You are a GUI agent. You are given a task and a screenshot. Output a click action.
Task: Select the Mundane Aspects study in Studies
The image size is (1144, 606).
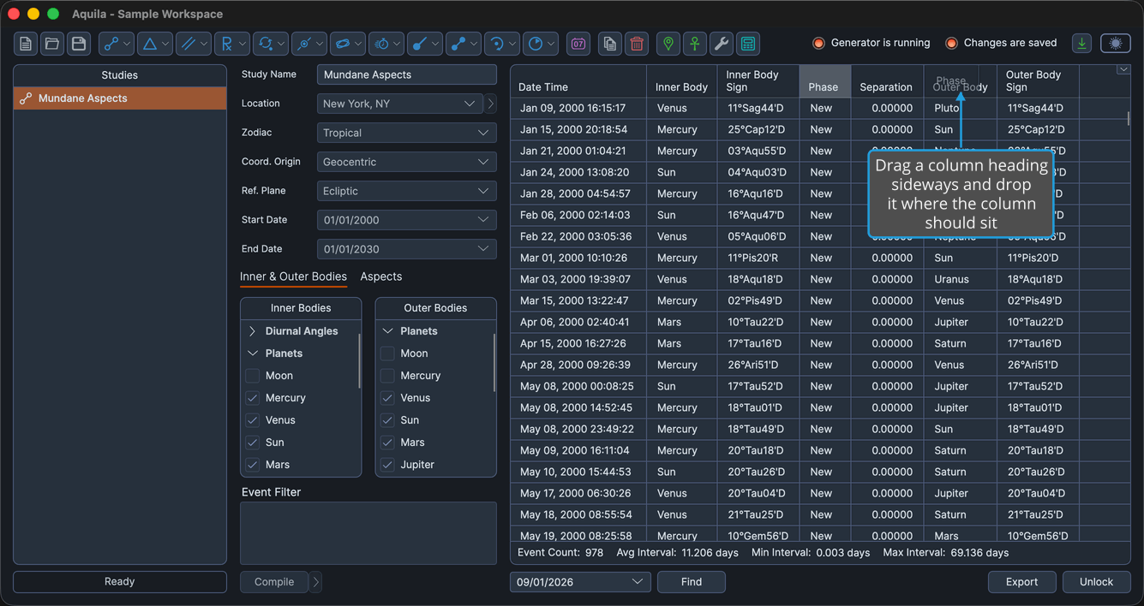[x=120, y=98]
